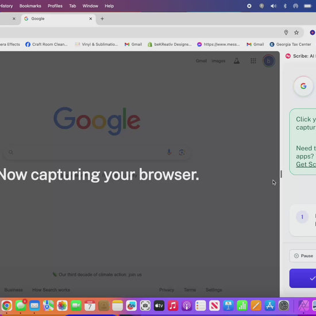The image size is (316, 316).
Task: Open Photos app in the dock
Action: [62, 306]
